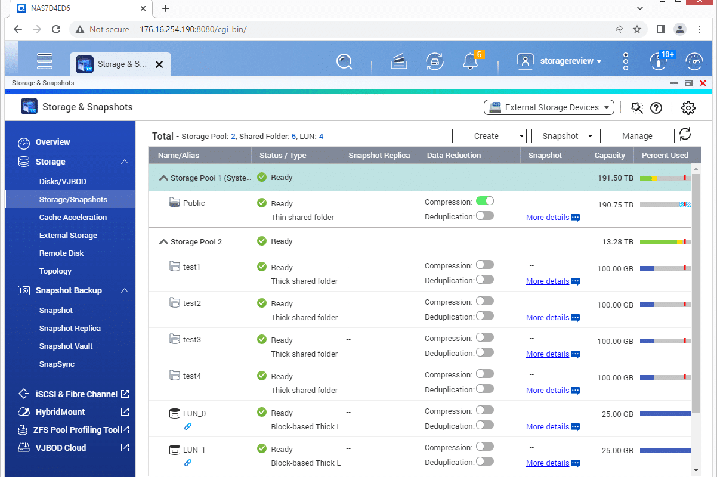Click test1 percent used bar
This screenshot has width=717, height=477.
tap(665, 268)
